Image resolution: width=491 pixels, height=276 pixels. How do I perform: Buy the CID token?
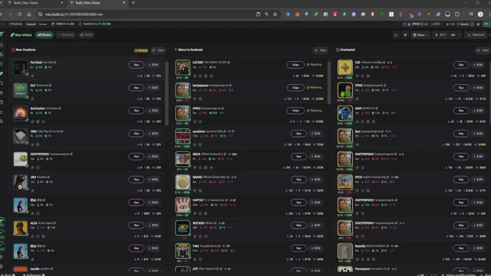click(461, 65)
